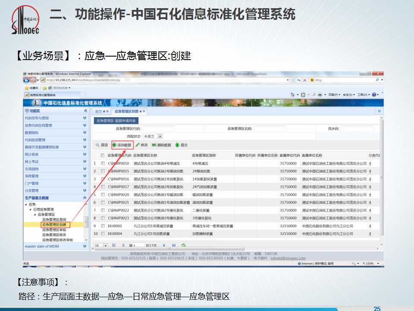This screenshot has height=311, width=414.
Task: Click the add-to-favorites star icon
Action: (x=45, y=88)
